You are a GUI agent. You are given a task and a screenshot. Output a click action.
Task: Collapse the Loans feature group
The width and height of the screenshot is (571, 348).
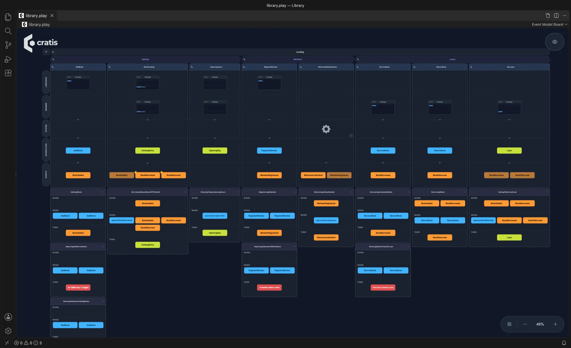pyautogui.click(x=358, y=59)
